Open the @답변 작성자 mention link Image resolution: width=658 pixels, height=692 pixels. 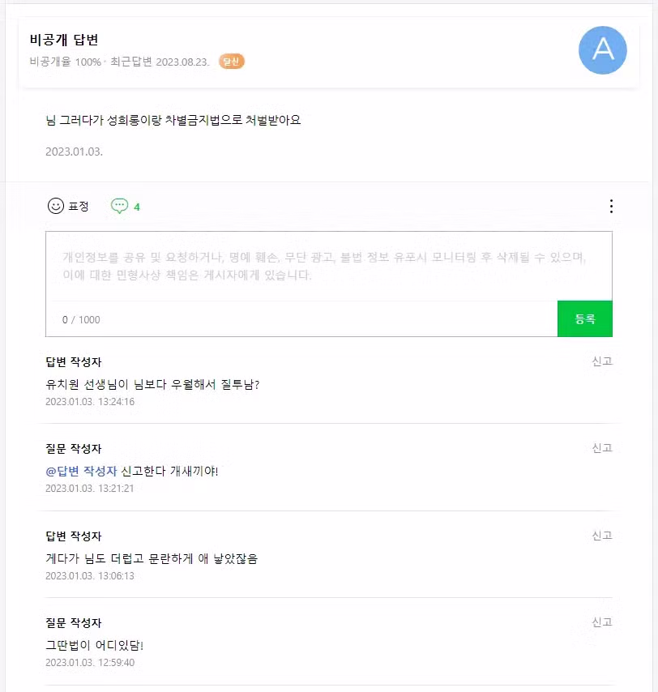80,470
